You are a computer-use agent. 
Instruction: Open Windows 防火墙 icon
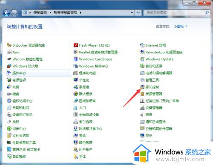pyautogui.click(x=9, y=66)
